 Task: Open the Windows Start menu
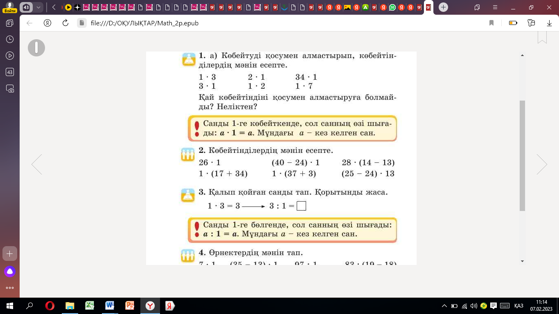(x=10, y=306)
